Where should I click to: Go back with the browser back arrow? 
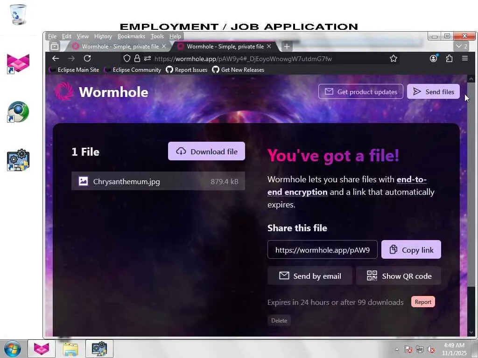56,58
